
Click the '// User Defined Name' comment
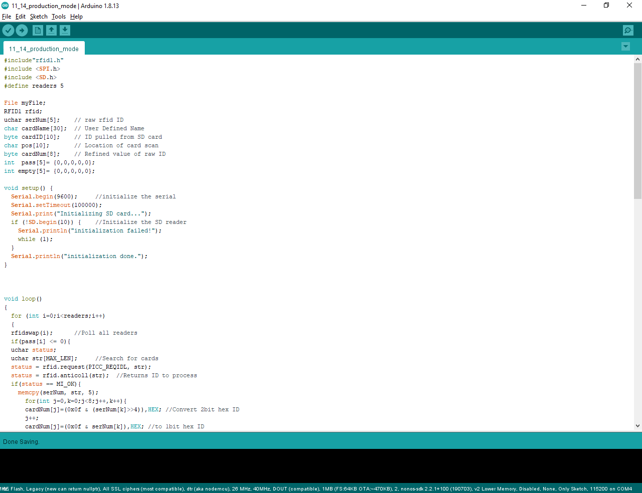[x=109, y=128]
